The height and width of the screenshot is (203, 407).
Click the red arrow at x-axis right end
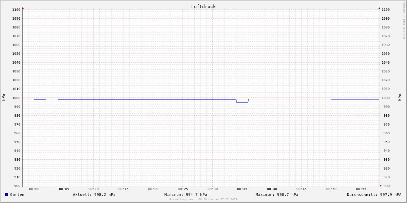click(x=380, y=186)
